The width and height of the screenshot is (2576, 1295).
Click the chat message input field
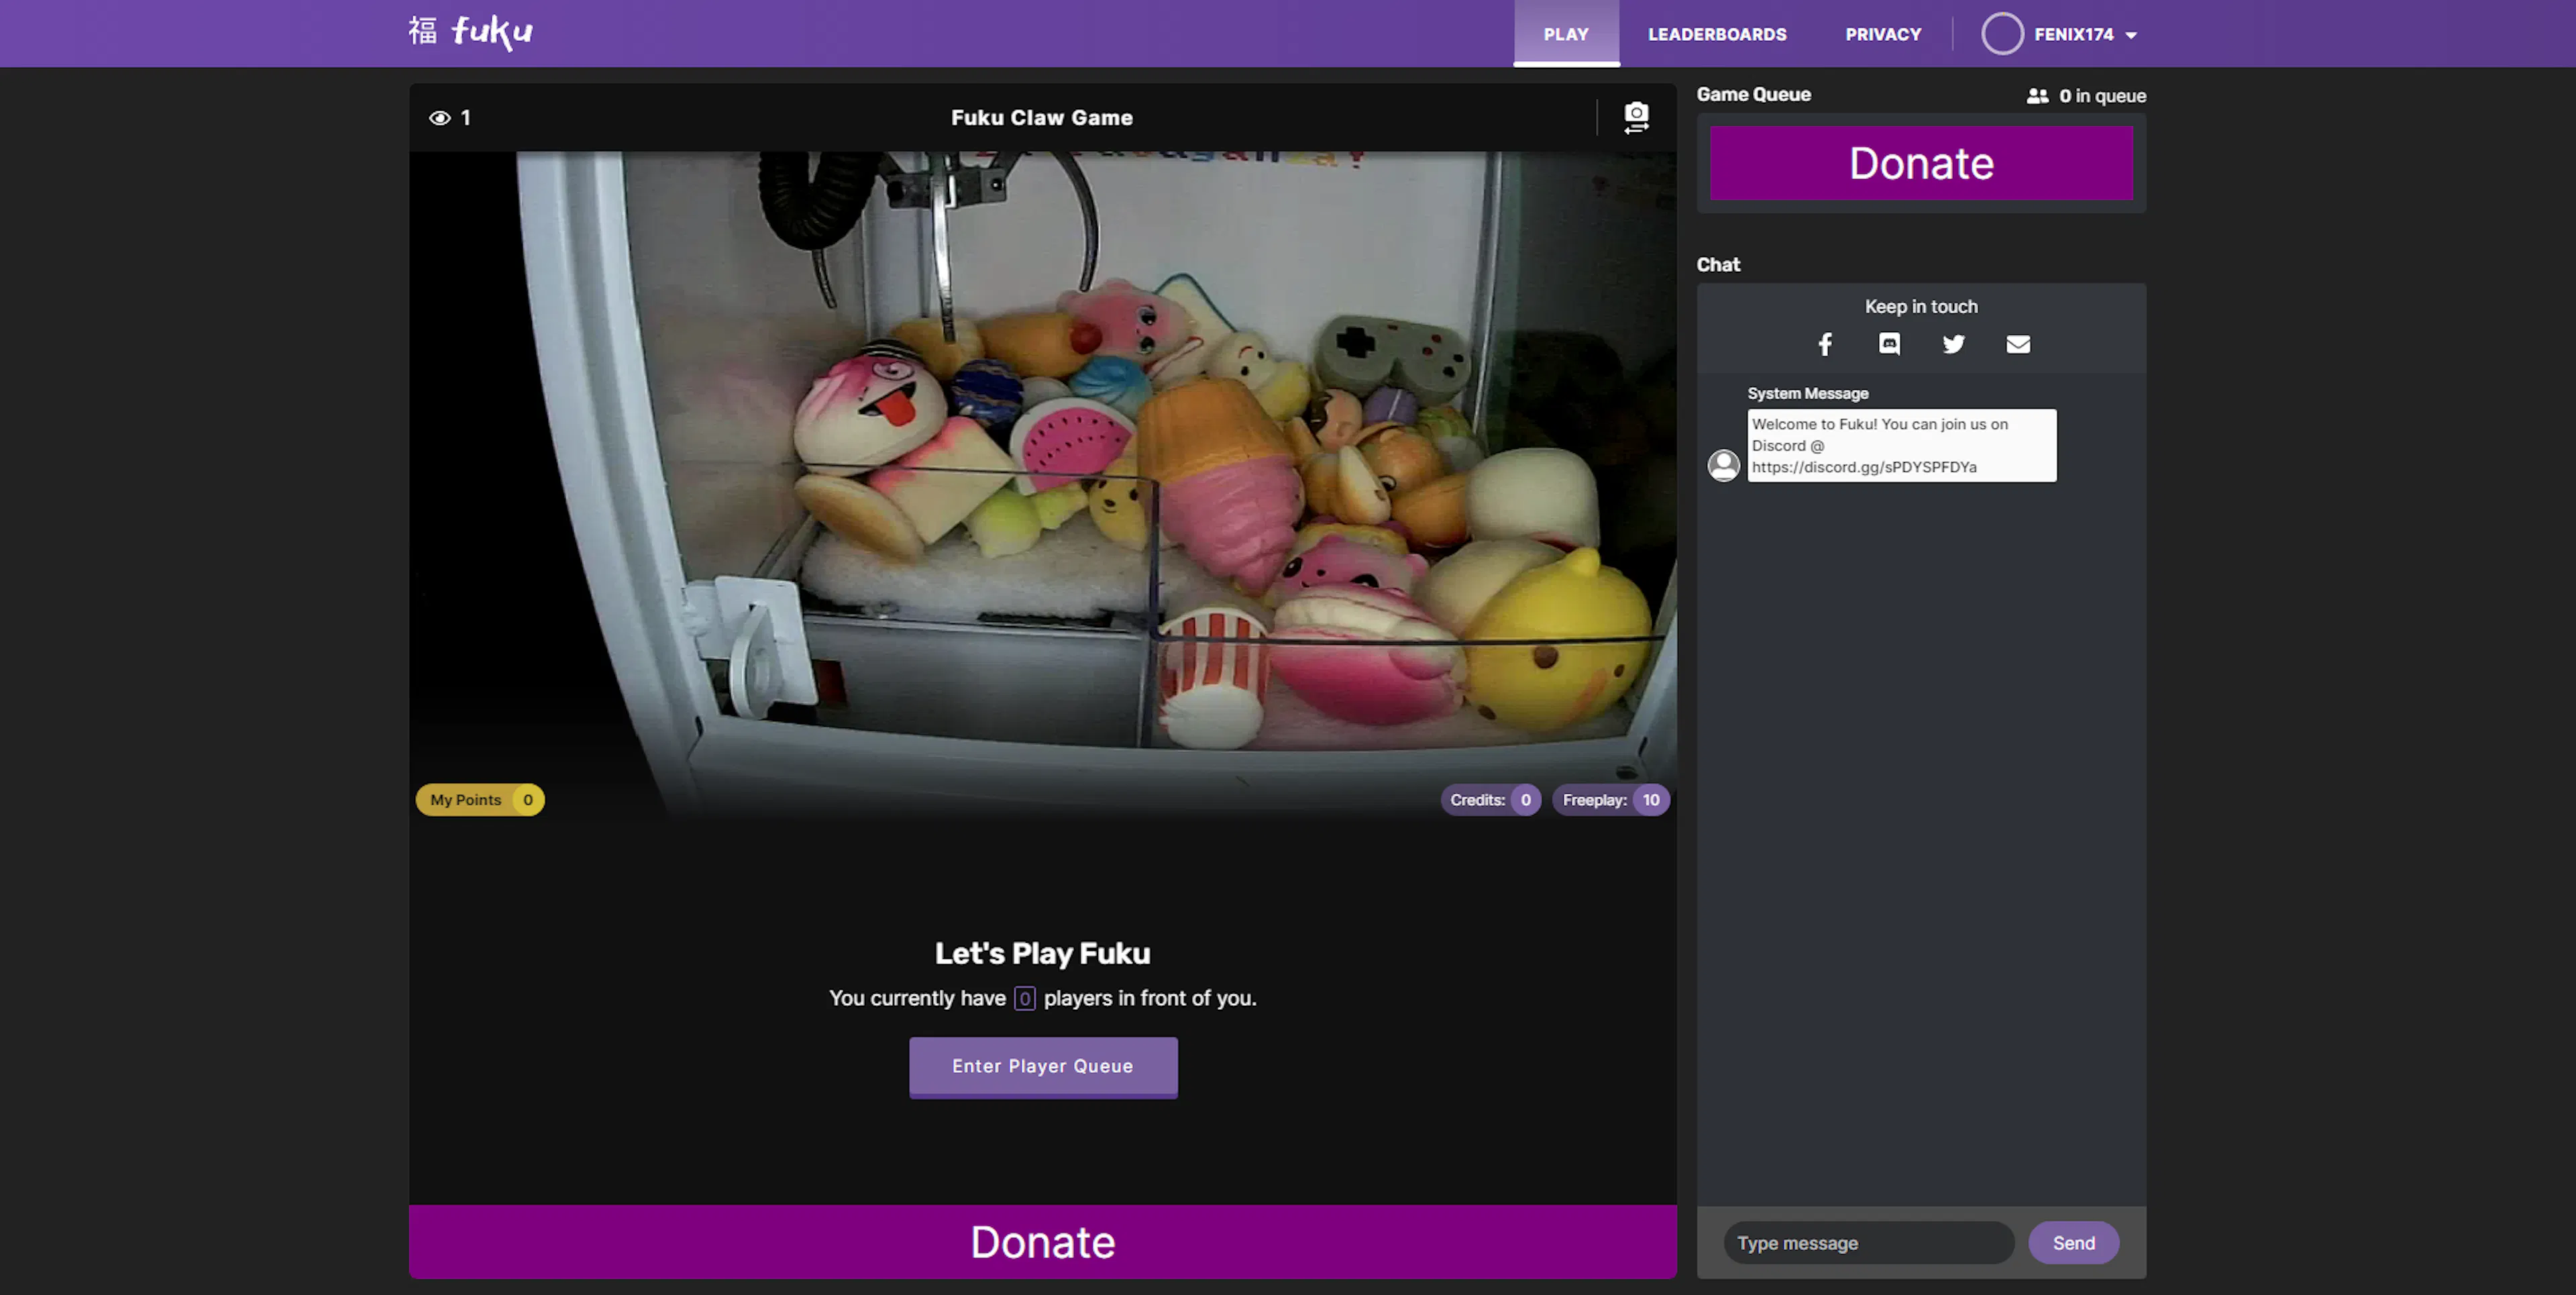[1868, 1243]
